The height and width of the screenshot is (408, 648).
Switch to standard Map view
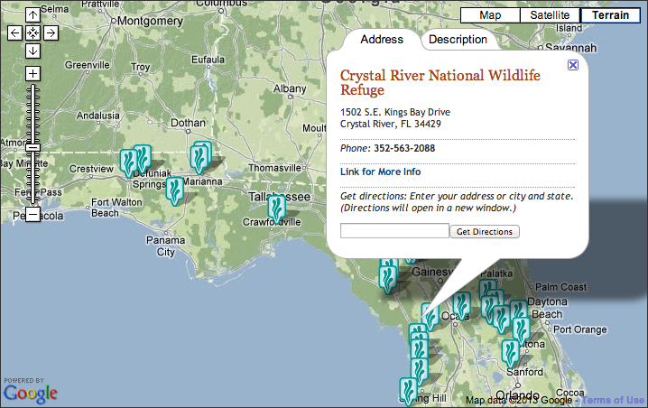click(x=490, y=15)
